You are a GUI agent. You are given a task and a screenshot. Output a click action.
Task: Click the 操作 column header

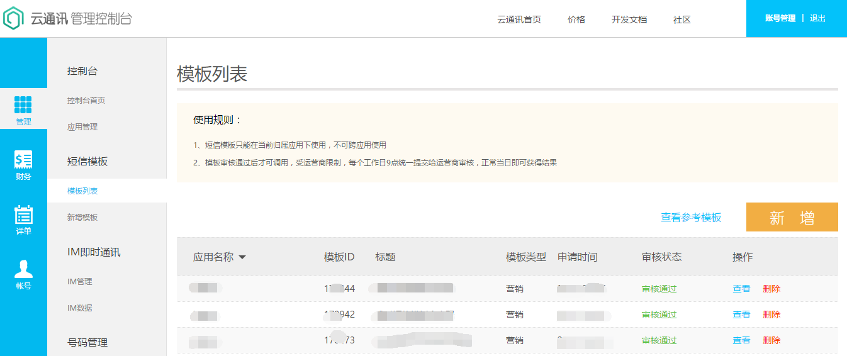coord(743,257)
